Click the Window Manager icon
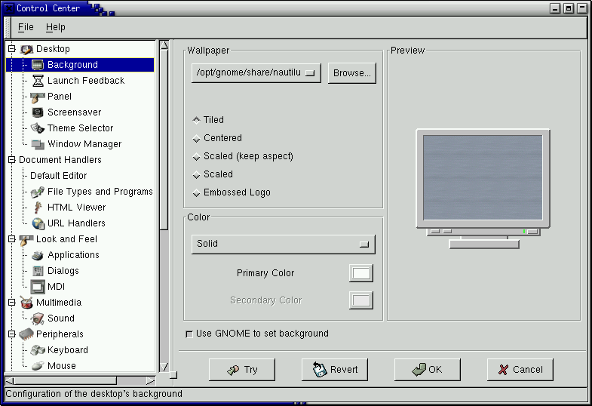 coord(38,144)
